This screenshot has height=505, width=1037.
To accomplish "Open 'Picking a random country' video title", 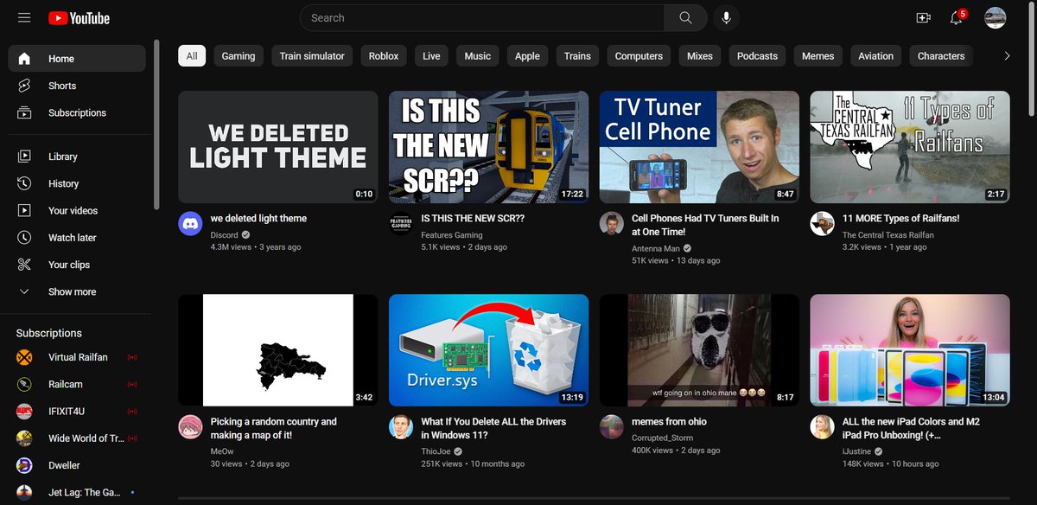I will tap(274, 428).
